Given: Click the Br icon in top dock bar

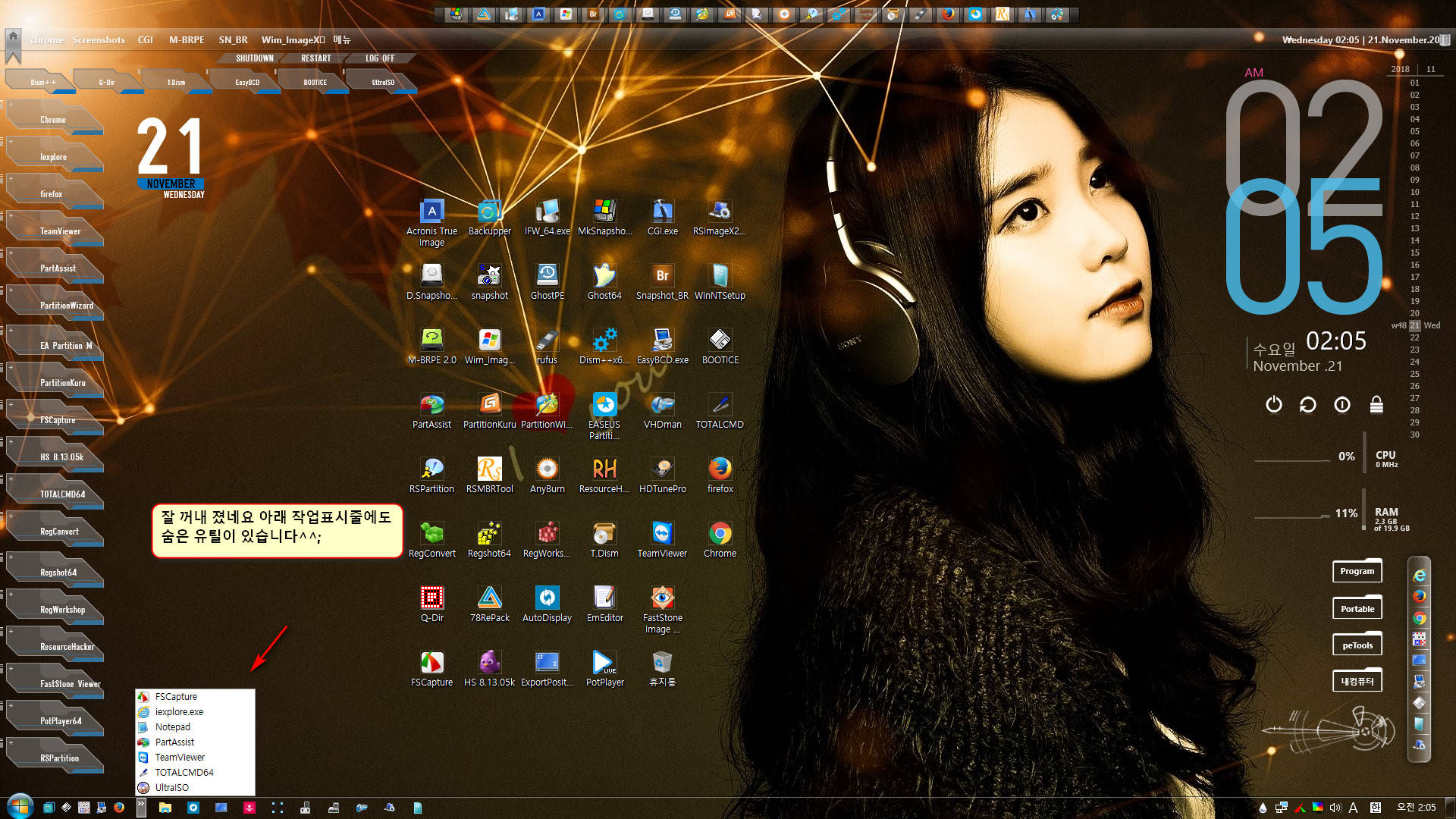Looking at the screenshot, I should pyautogui.click(x=593, y=14).
